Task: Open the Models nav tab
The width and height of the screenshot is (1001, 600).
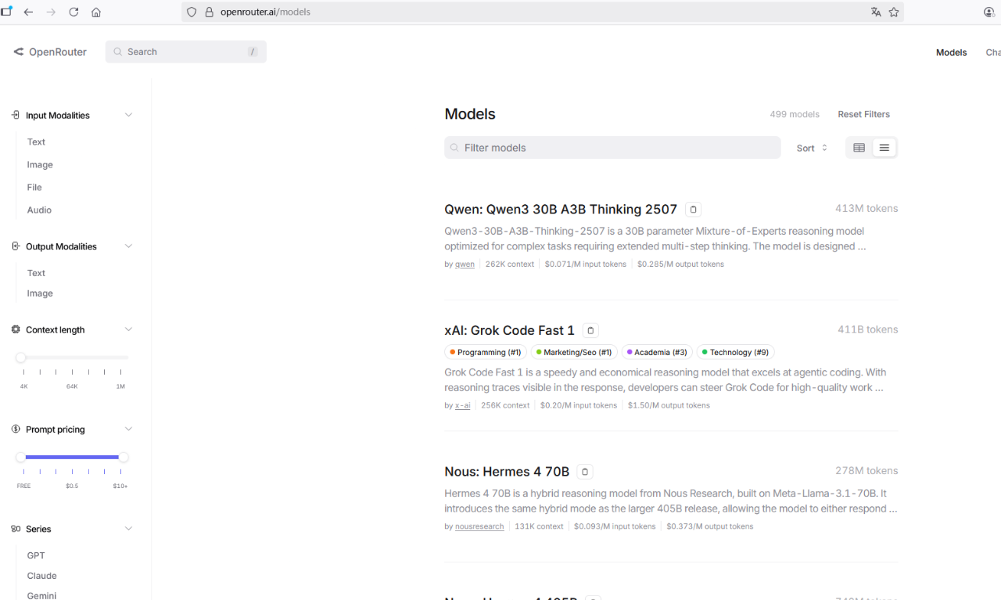Action: [x=951, y=52]
